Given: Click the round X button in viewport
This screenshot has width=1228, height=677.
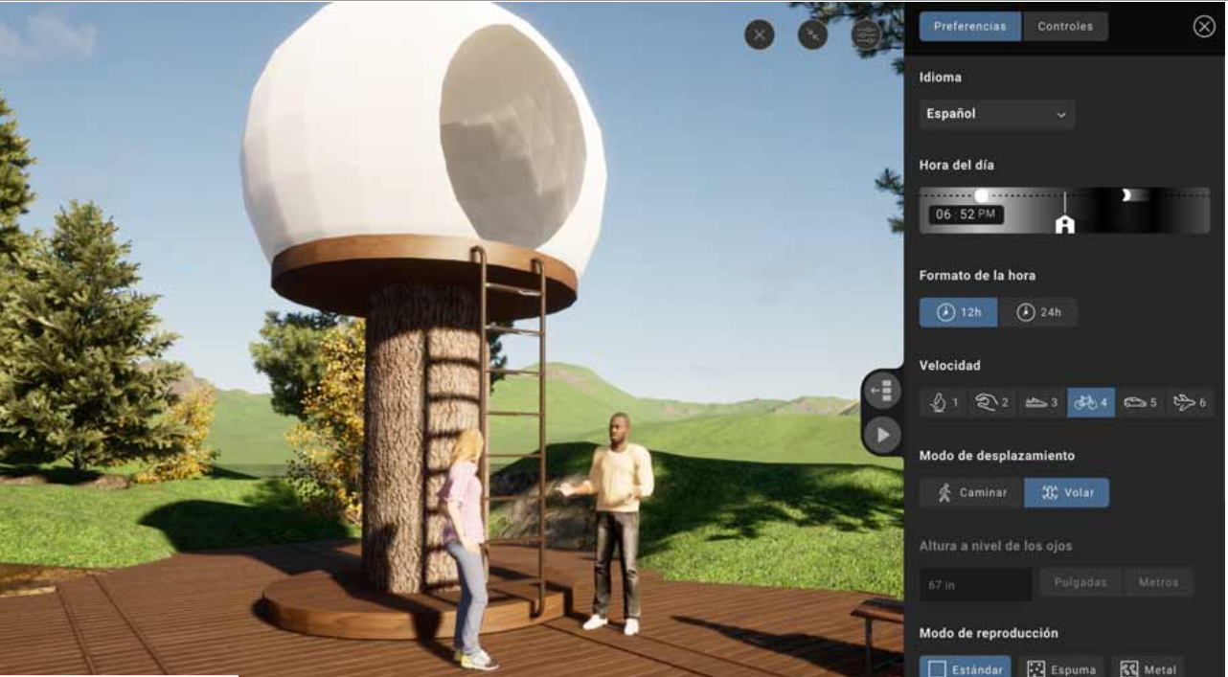Looking at the screenshot, I should [x=760, y=35].
